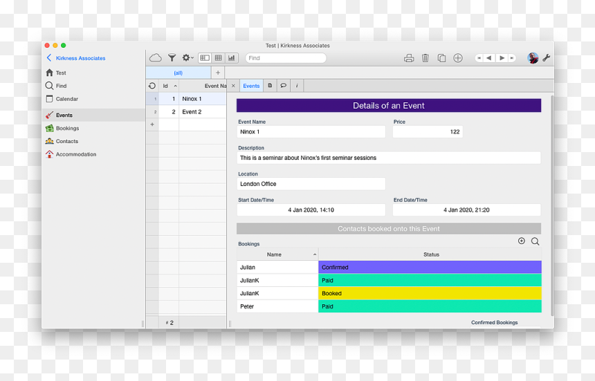Click the detail panel vertical scrollbar
The width and height of the screenshot is (595, 381).
[551, 206]
